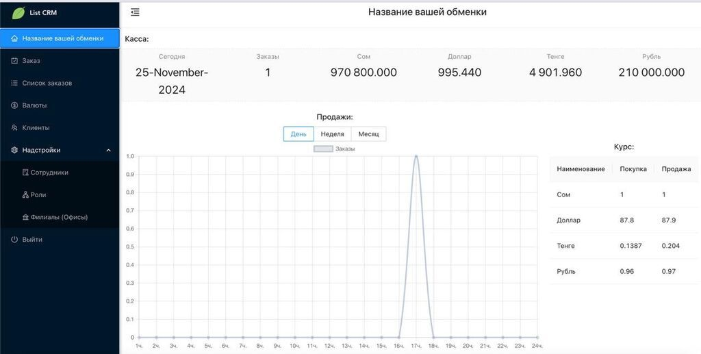Open Сотрудники menu item

49,173
